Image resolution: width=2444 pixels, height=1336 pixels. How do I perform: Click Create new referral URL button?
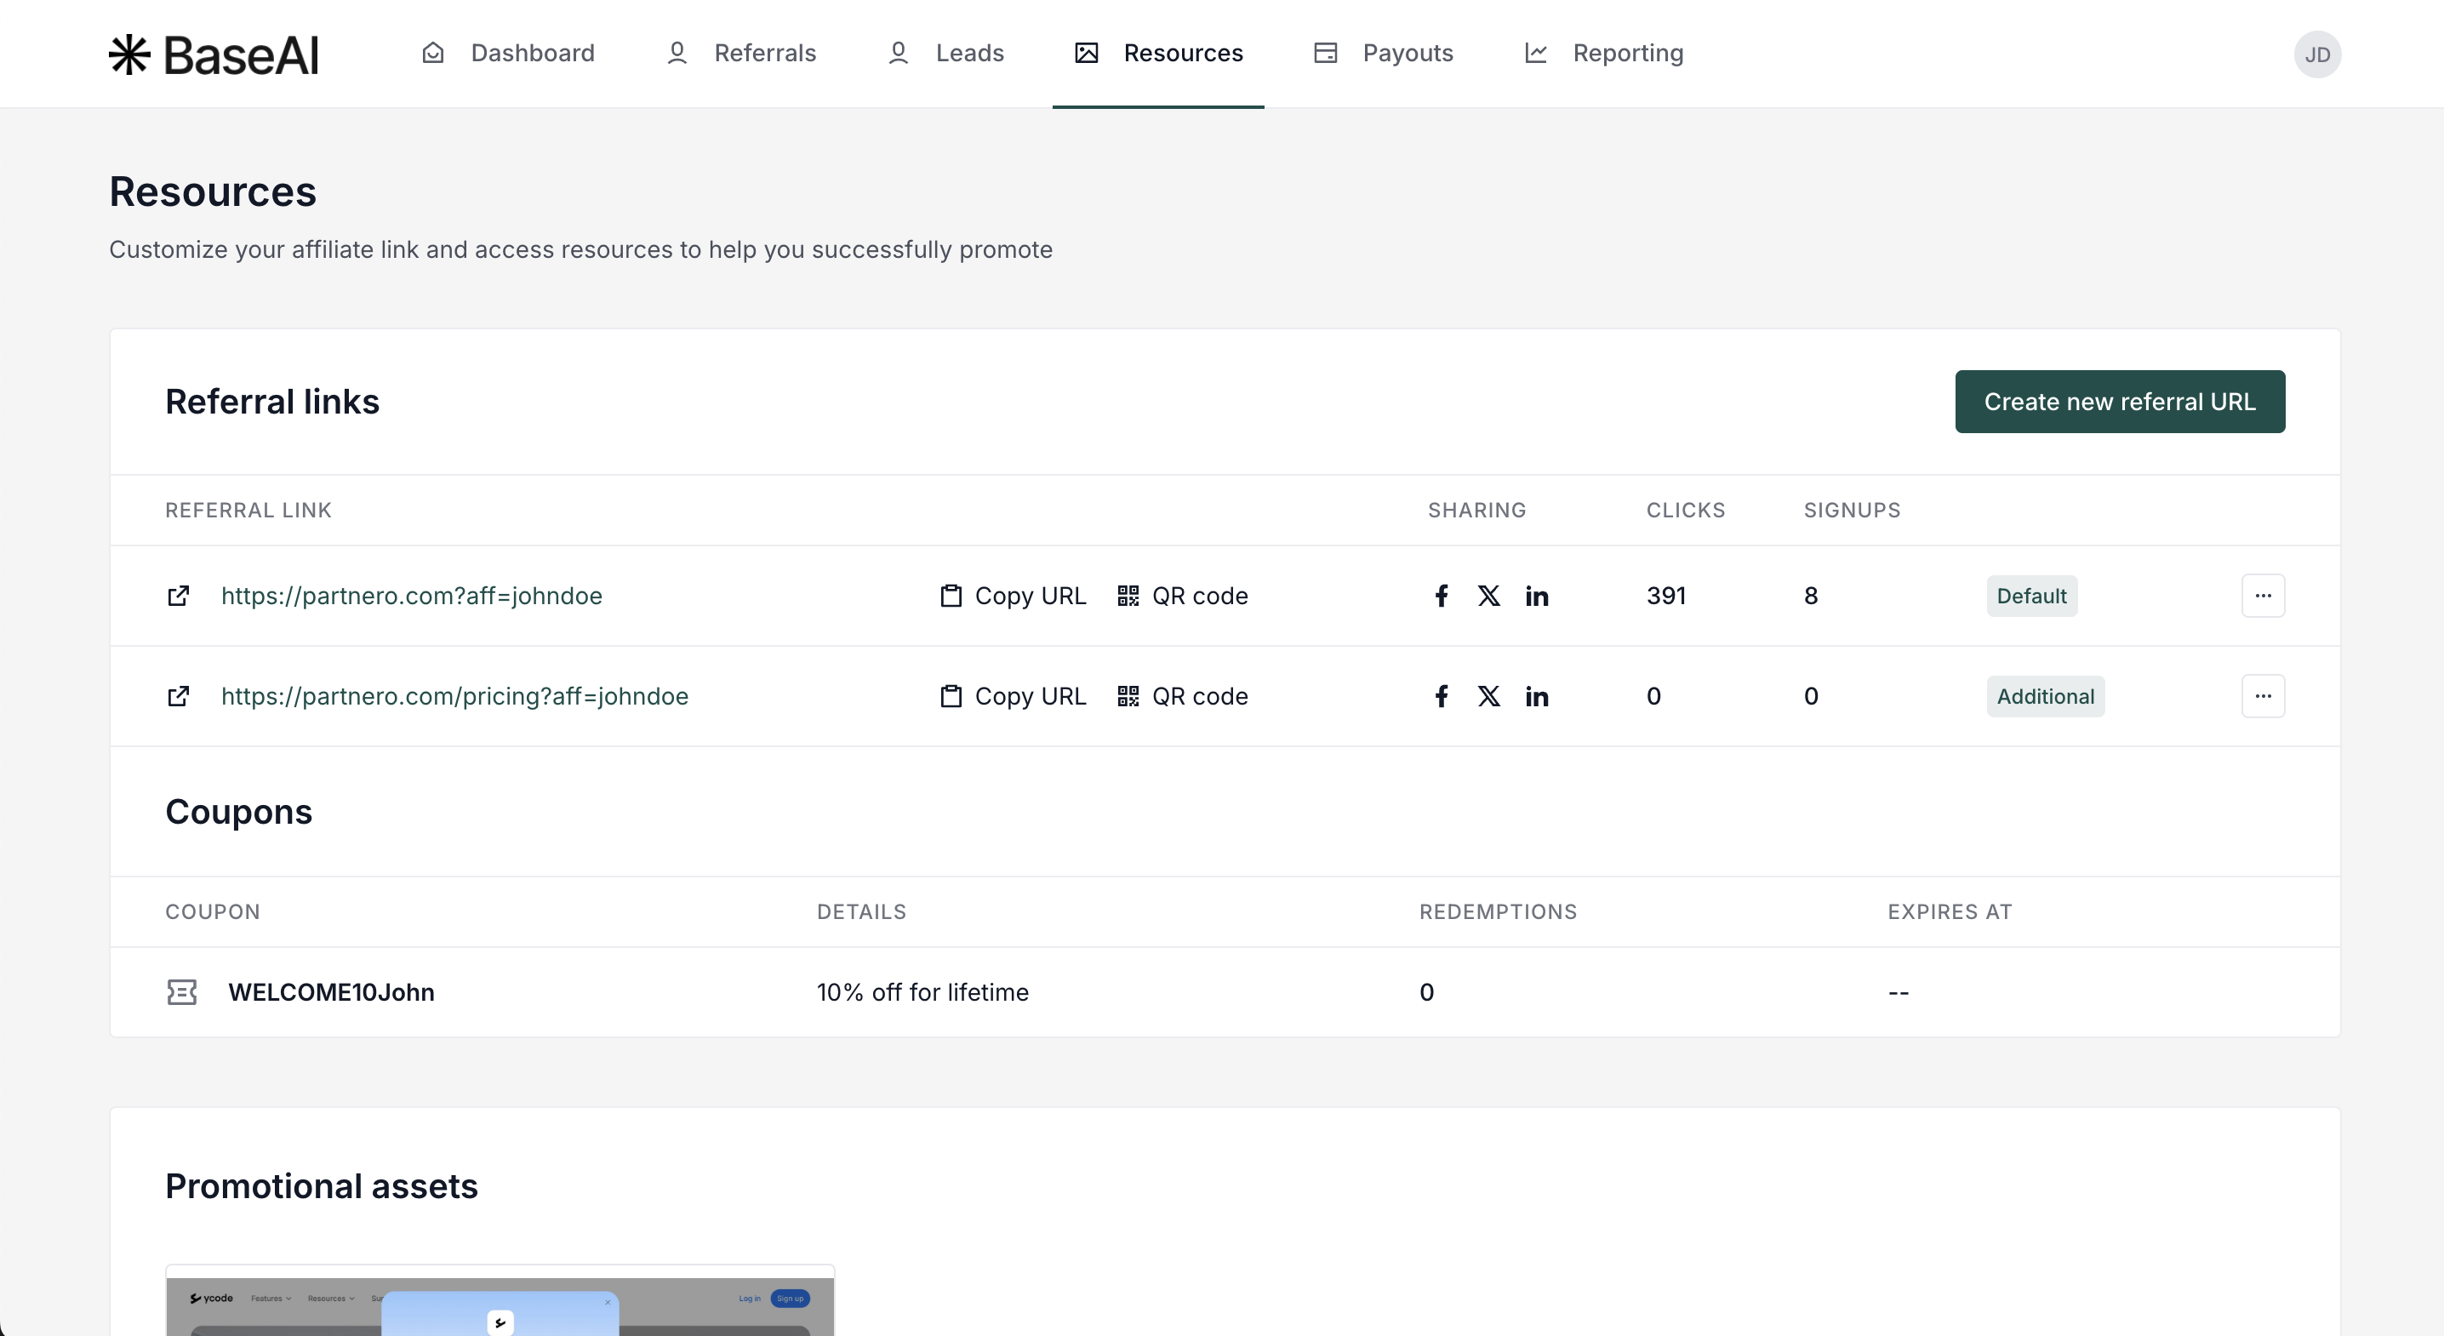point(2120,402)
